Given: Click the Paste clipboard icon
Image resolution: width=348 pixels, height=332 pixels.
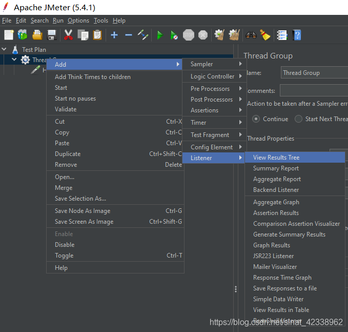Looking at the screenshot, I should [x=97, y=35].
